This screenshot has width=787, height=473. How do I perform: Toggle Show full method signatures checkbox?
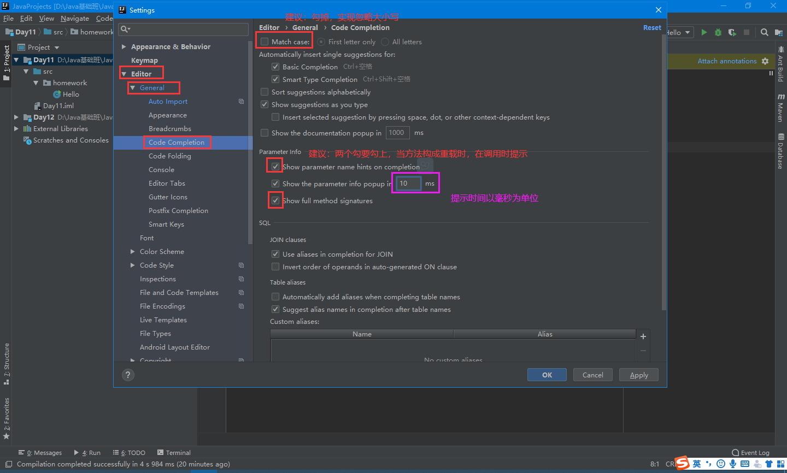[275, 200]
